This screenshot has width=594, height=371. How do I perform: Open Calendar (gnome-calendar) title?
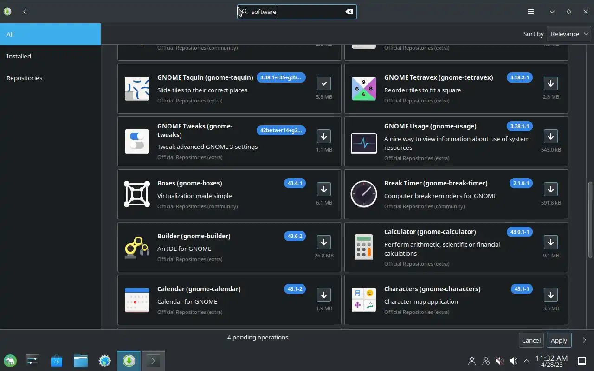pyautogui.click(x=199, y=289)
